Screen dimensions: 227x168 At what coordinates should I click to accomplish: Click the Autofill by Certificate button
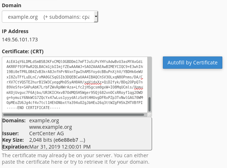click(192, 63)
